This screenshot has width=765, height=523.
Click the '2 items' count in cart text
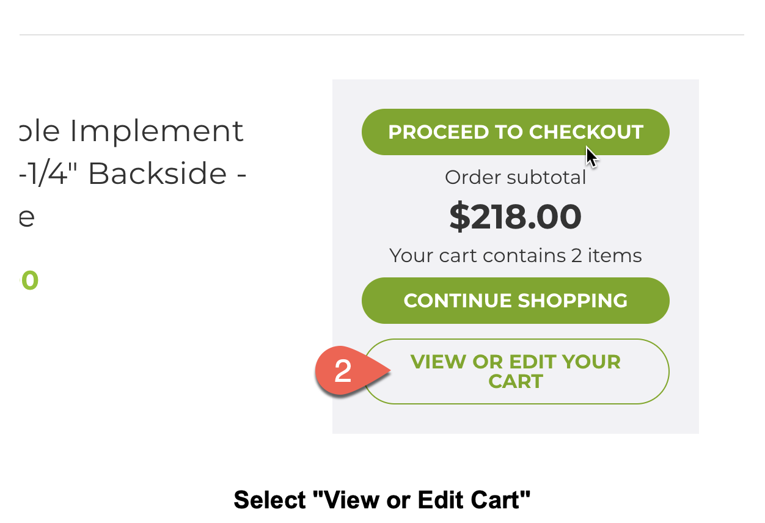pos(606,255)
